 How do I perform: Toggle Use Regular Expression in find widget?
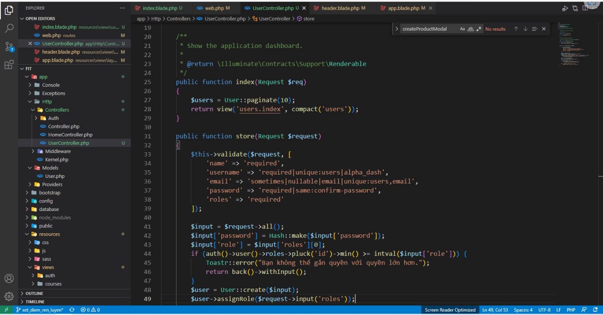[479, 29]
